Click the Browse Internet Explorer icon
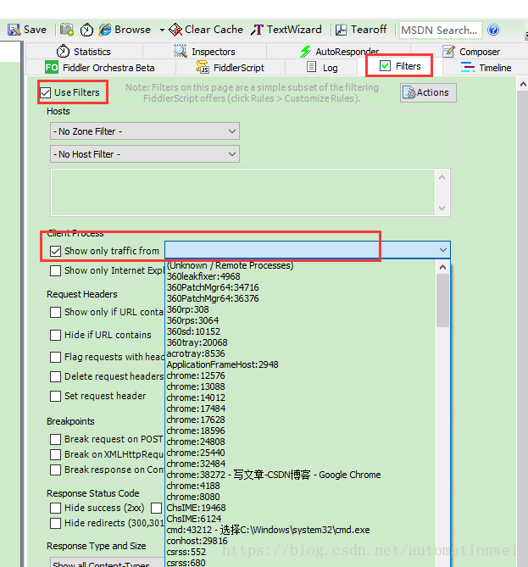The width and height of the screenshot is (528, 567). click(x=105, y=30)
